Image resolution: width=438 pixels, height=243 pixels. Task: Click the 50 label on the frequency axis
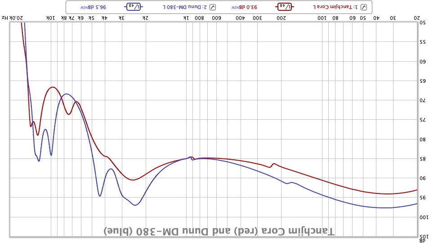(x=363, y=18)
